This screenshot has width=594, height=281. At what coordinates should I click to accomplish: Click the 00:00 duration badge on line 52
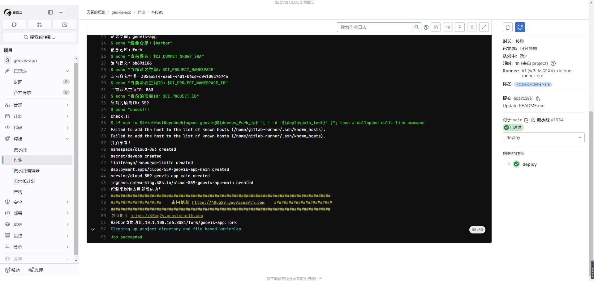[477, 230]
